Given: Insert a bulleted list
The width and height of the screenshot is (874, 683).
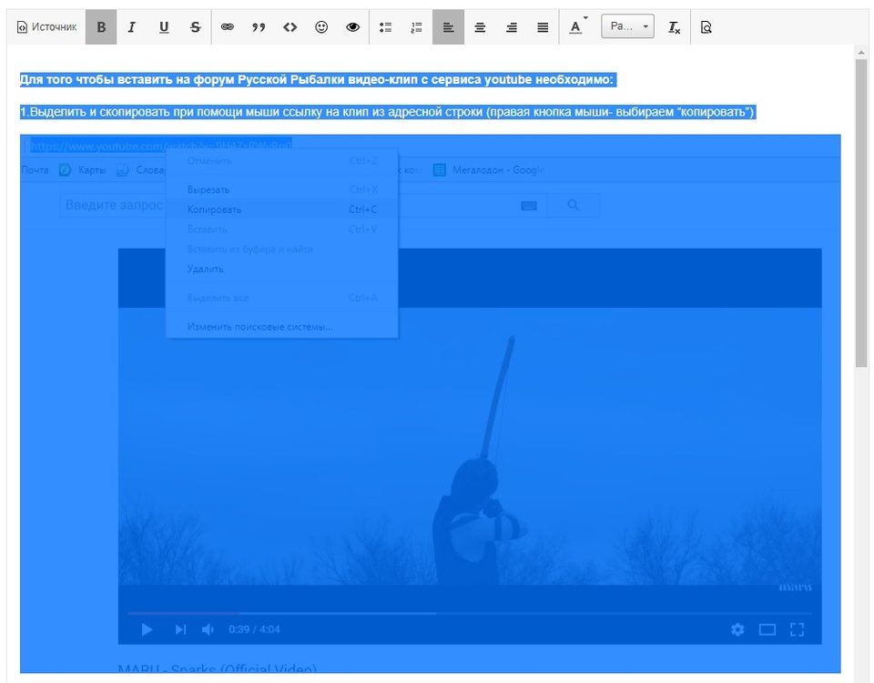Looking at the screenshot, I should 385,27.
